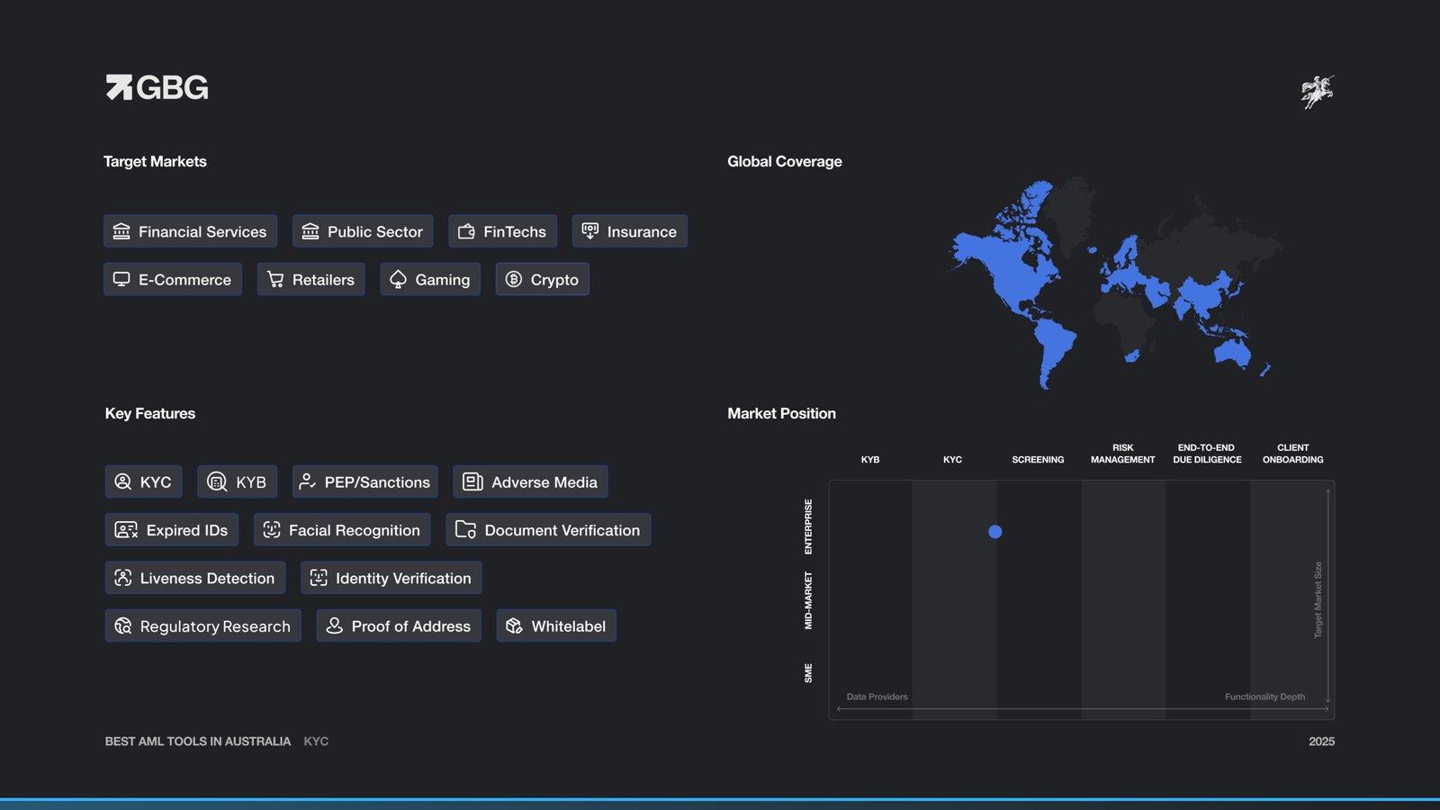Image resolution: width=1440 pixels, height=810 pixels.
Task: Click the bitcoin icon beside Crypto
Action: (x=514, y=279)
